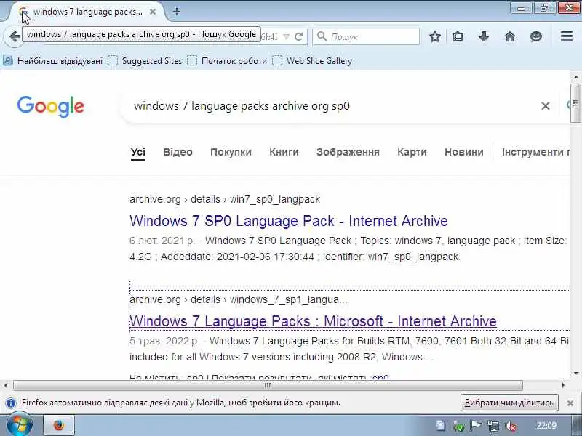Image resolution: width=582 pixels, height=436 pixels.
Task: Switch to Зображення results tab
Action: tap(348, 152)
